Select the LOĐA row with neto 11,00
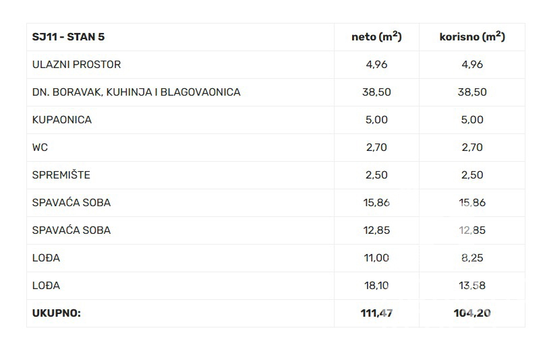Image resolution: width=543 pixels, height=343 pixels. [276, 258]
